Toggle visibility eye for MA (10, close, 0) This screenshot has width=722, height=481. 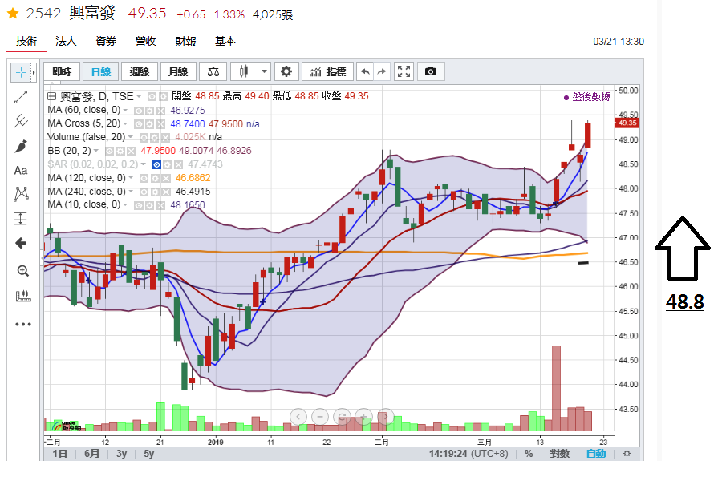(138, 205)
